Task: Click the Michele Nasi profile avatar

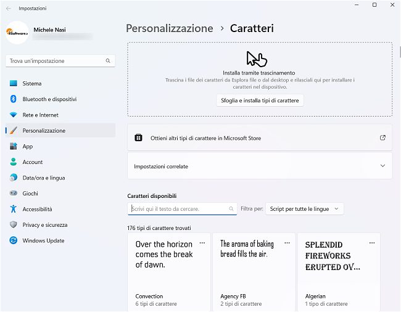Action: click(x=17, y=33)
